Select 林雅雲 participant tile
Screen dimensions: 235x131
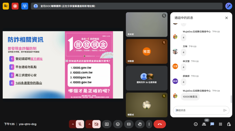pos(147,51)
